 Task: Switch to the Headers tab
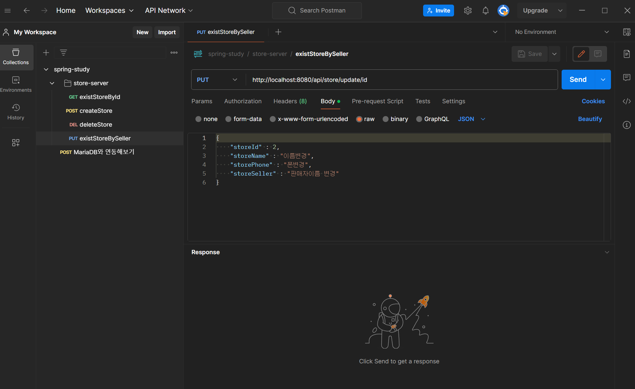(x=290, y=101)
